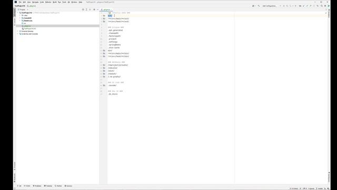The height and width of the screenshot is (190, 337).
Task: Click 4 spaces indent in status bar
Action: tap(311, 188)
